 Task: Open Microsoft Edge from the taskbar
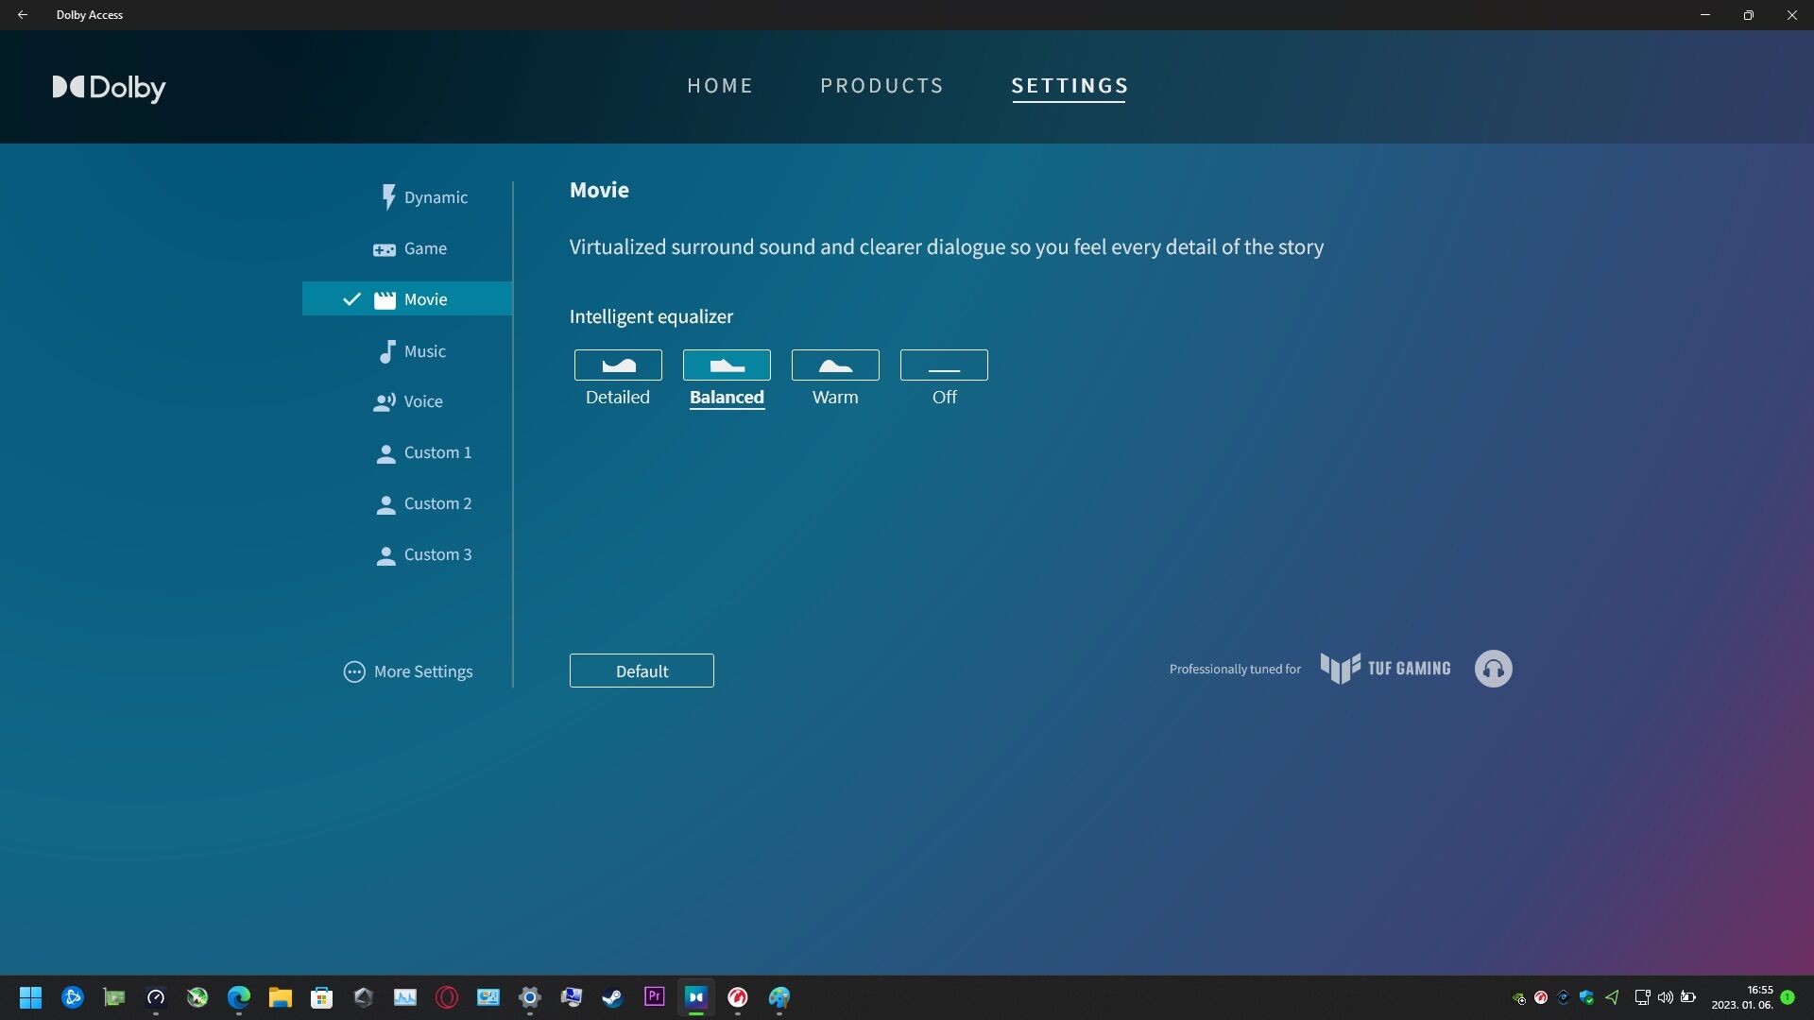pos(239,997)
